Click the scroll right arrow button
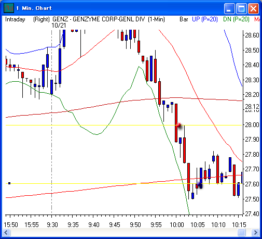The width and height of the screenshot is (262, 239). pyautogui.click(x=255, y=232)
